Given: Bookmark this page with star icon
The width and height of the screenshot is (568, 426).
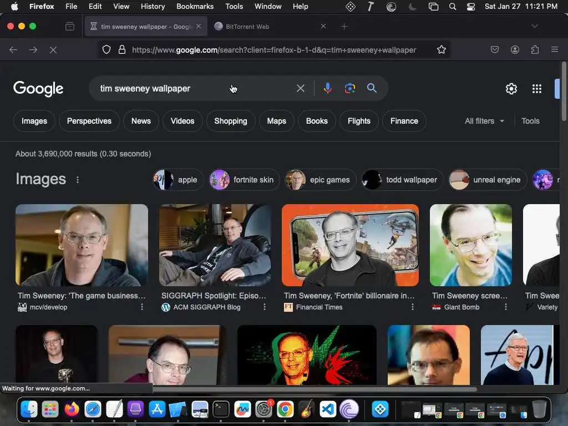Looking at the screenshot, I should pyautogui.click(x=441, y=49).
